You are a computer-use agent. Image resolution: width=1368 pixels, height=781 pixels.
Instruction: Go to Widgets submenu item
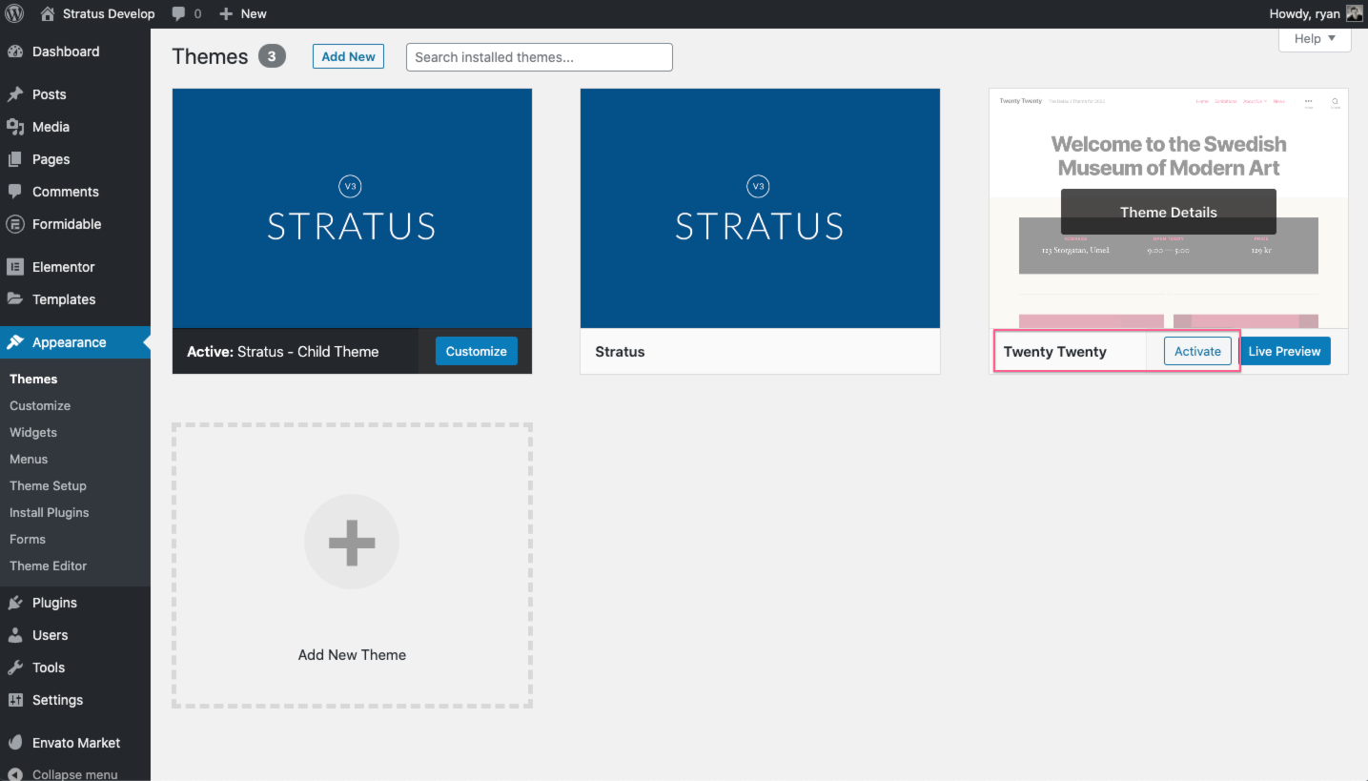33,432
